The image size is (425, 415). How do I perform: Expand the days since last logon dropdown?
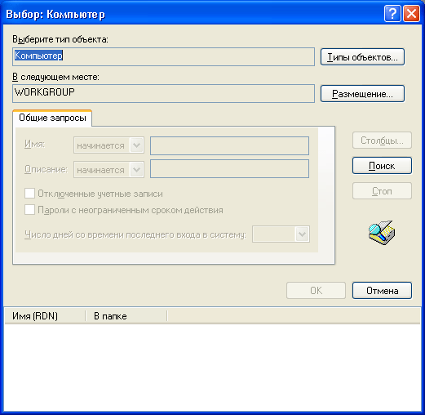click(x=281, y=234)
